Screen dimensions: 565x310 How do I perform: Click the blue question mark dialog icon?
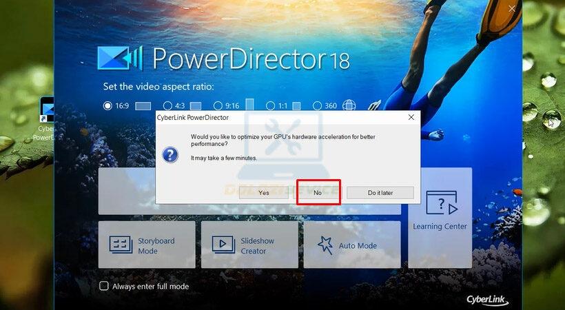point(169,154)
